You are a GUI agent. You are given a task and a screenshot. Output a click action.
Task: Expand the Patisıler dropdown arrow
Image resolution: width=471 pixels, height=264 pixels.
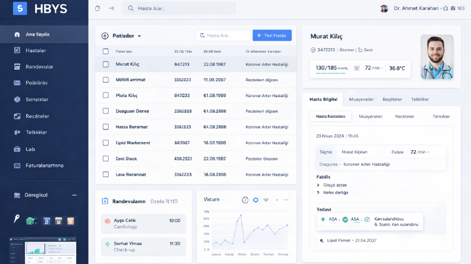coord(140,36)
